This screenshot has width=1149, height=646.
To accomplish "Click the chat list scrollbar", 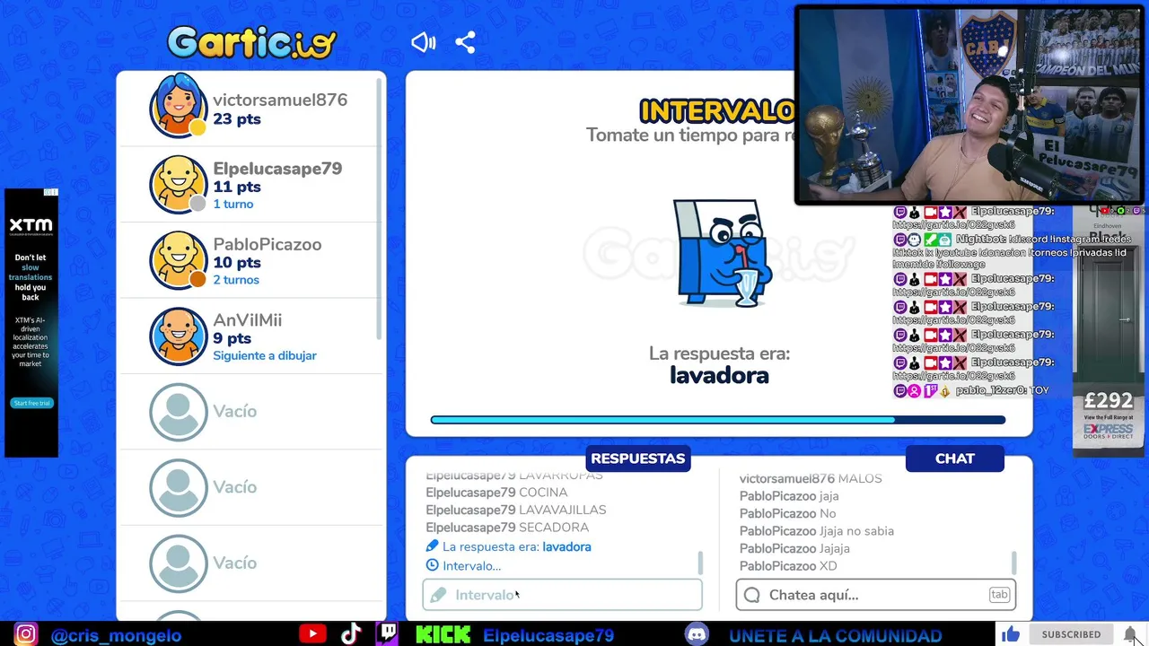I will click(x=1013, y=563).
